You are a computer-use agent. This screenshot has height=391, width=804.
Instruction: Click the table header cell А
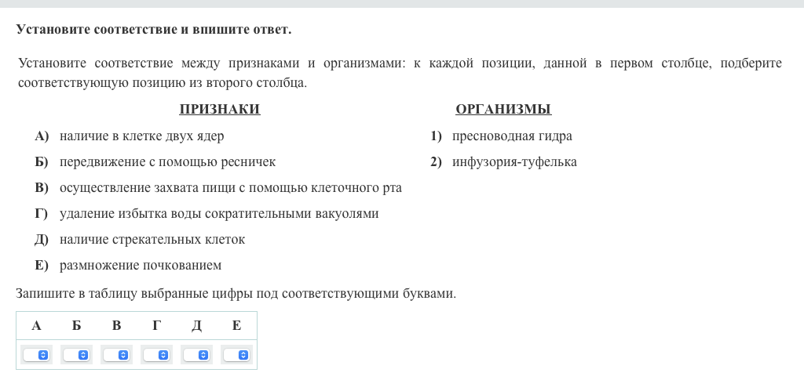pyautogui.click(x=36, y=326)
